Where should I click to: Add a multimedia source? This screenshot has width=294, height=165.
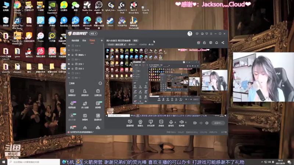[x=161, y=123]
